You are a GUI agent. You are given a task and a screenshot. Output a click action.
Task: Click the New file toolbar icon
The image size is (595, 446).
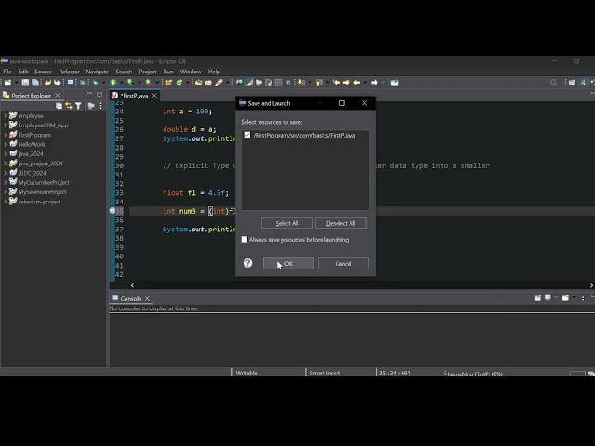point(7,83)
